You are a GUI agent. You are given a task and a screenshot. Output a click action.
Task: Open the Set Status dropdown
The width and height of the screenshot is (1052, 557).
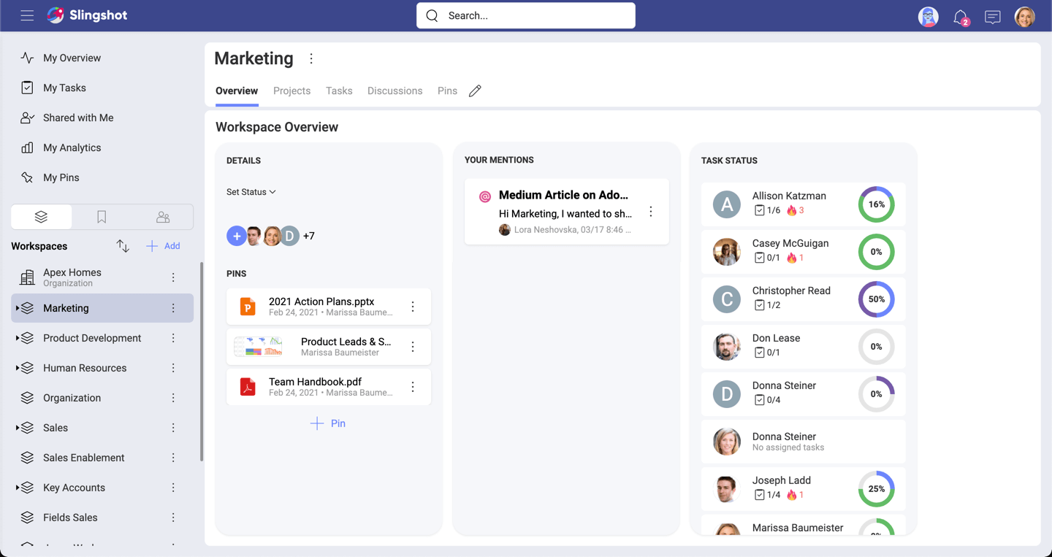click(251, 192)
